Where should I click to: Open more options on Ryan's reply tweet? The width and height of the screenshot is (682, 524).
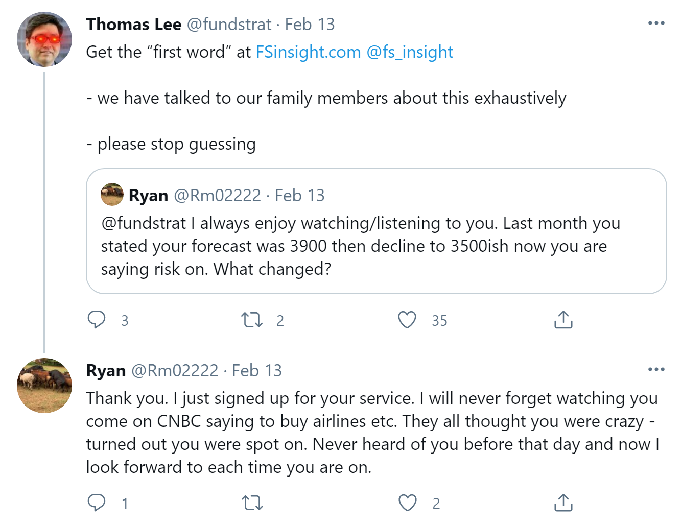click(x=656, y=369)
